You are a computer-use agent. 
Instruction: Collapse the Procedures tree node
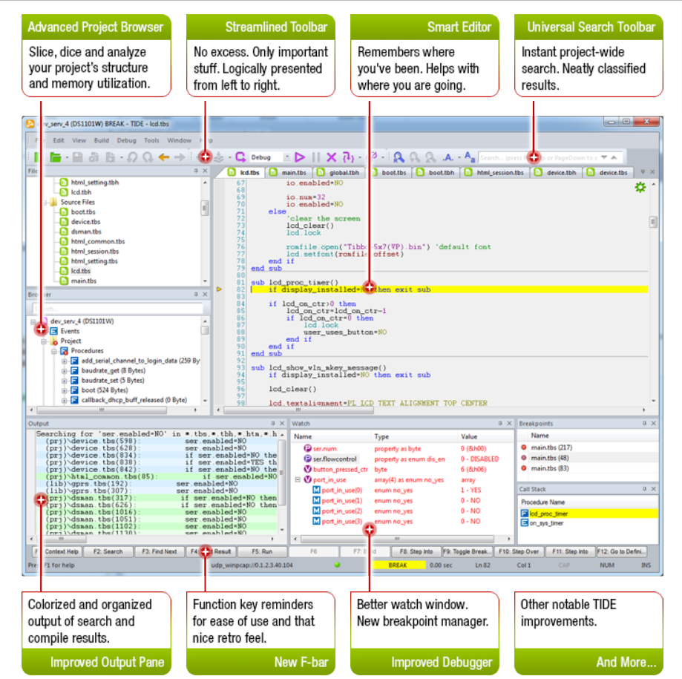click(54, 351)
